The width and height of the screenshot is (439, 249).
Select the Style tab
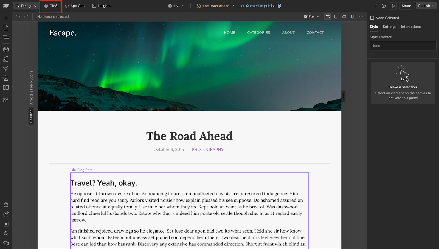pyautogui.click(x=374, y=27)
